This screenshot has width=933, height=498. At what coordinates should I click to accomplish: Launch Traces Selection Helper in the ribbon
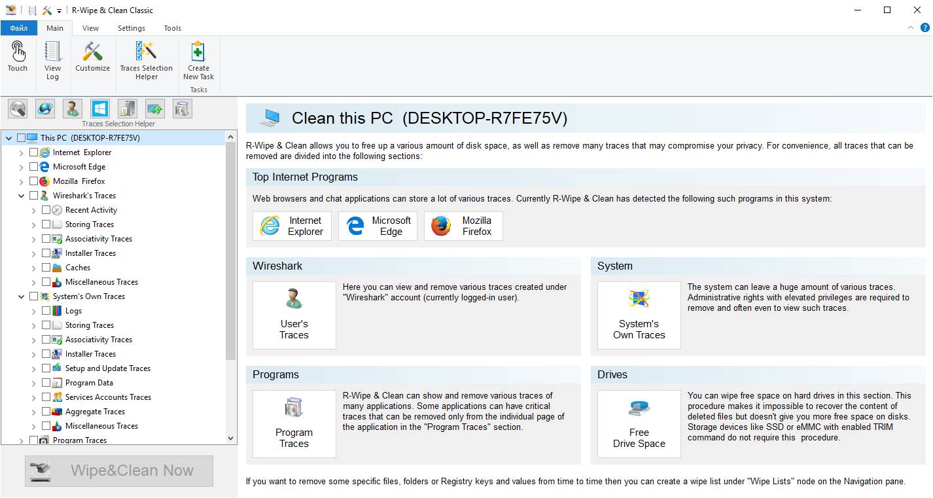[147, 61]
